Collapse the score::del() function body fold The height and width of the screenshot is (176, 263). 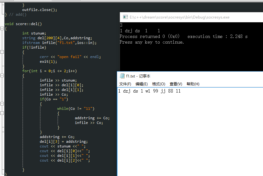pyautogui.click(x=2, y=29)
